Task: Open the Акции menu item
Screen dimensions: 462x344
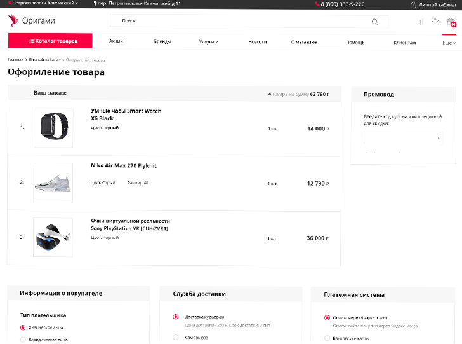Action: point(115,41)
